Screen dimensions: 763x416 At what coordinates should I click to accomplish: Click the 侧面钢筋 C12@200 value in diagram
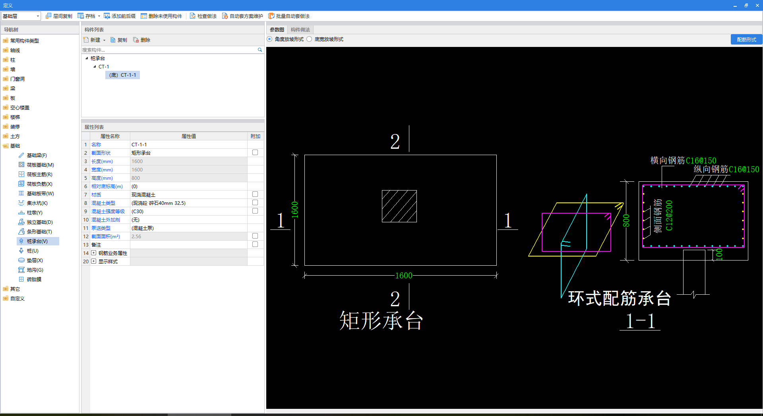pos(669,216)
